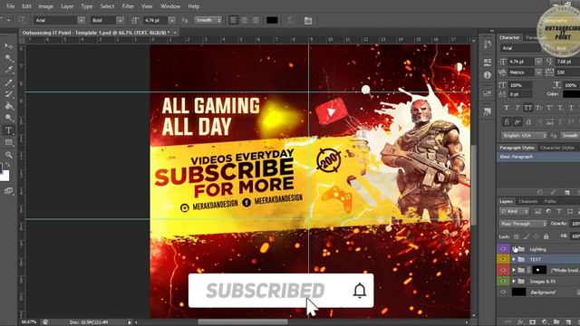Viewport: 580px width, 326px height.
Task: Hide the Background layer
Action: coord(503,292)
